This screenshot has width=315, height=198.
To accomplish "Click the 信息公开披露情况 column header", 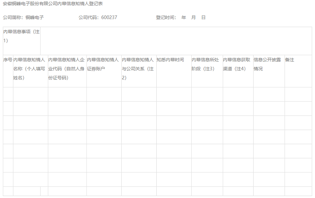I will pyautogui.click(x=269, y=64).
